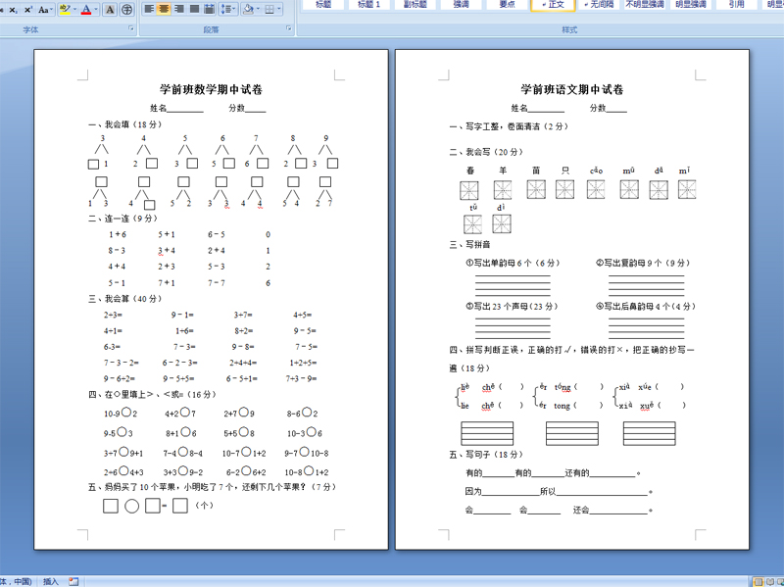
Task: Apply subscript formatting
Action: [13, 10]
